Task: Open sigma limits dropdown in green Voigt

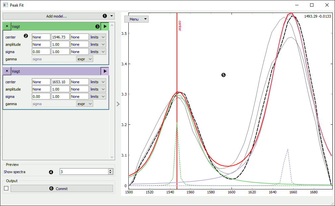Action: click(98, 51)
